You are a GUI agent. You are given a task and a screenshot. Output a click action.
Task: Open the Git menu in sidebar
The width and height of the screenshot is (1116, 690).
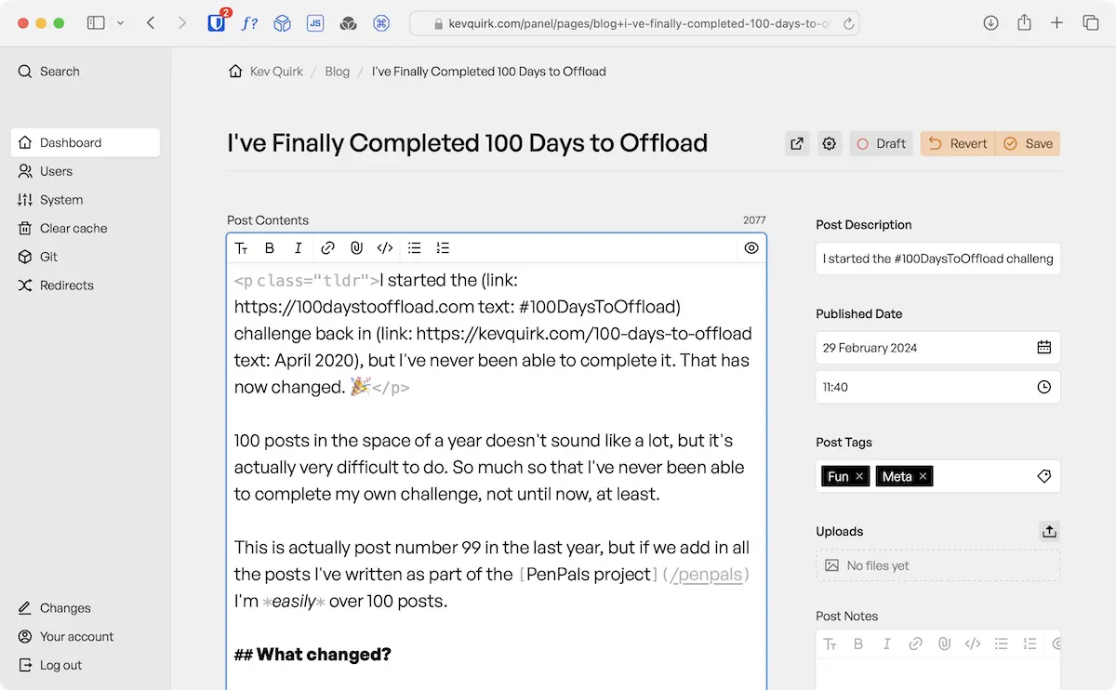point(49,257)
